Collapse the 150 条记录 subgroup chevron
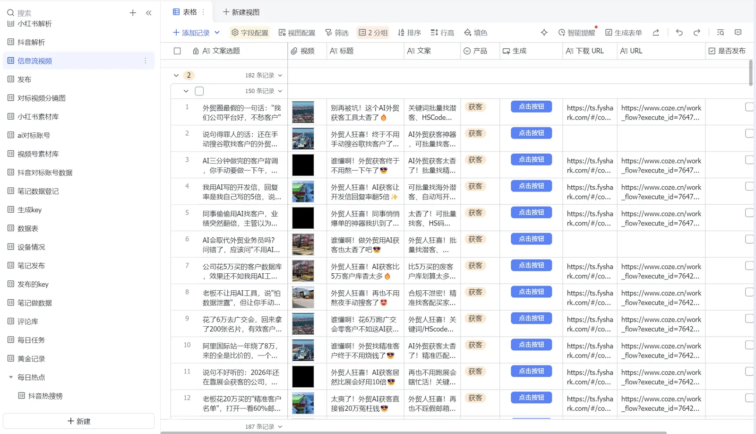Image resolution: width=756 pixels, height=434 pixels. [186, 91]
